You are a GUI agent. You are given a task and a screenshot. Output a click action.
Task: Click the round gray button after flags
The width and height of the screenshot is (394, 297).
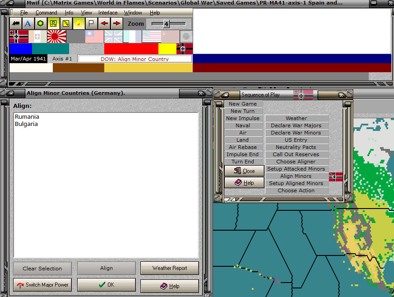click(x=186, y=37)
